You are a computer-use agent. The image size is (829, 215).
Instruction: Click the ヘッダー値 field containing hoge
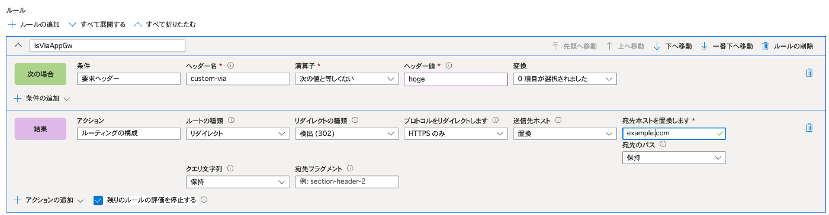pos(456,79)
